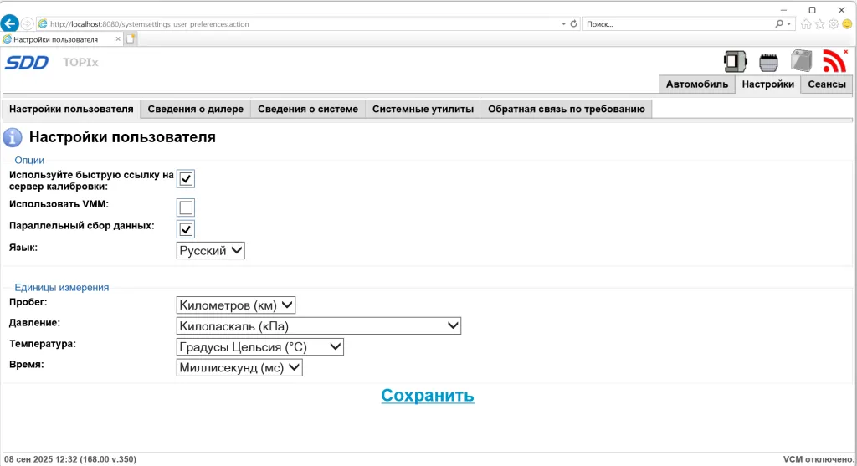The image size is (857, 466).
Task: Click the black ribbed module icon
Action: pyautogui.click(x=768, y=62)
